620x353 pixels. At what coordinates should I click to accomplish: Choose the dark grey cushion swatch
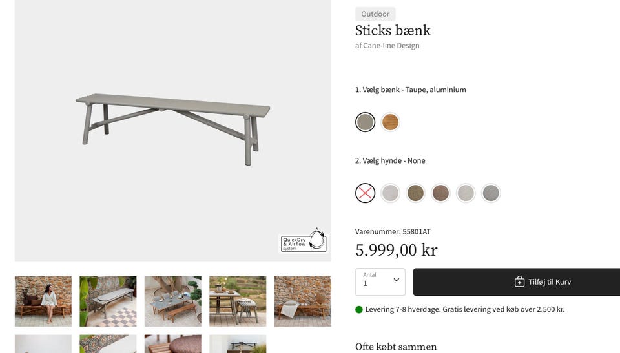click(491, 193)
